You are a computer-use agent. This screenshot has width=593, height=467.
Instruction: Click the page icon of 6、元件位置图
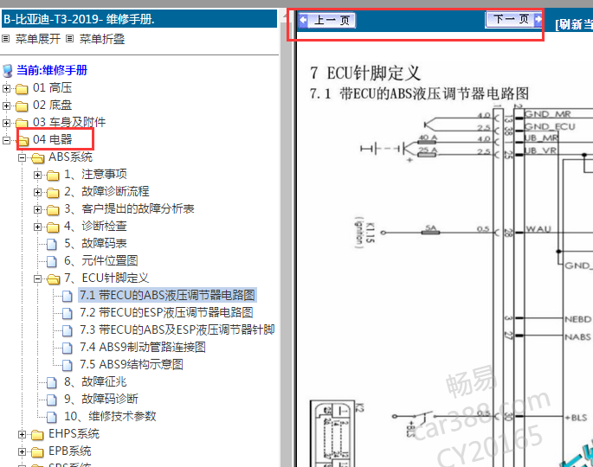coord(52,261)
